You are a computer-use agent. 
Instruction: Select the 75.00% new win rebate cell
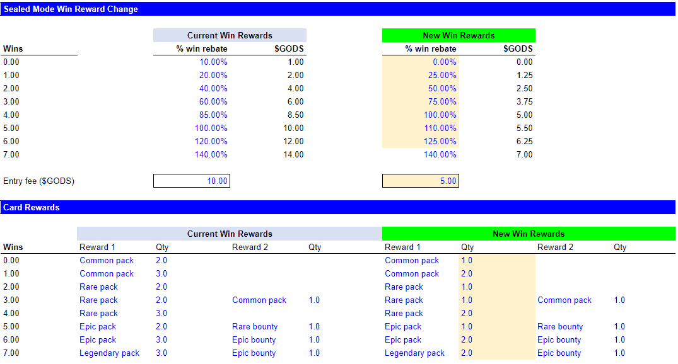(442, 101)
